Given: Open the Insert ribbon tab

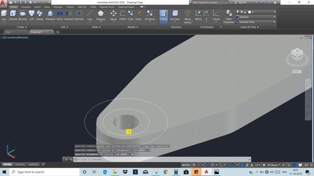Looking at the screenshot, I should pyautogui.click(x=37, y=7).
